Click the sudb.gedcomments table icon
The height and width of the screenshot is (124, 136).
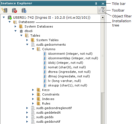(x=33, y=45)
